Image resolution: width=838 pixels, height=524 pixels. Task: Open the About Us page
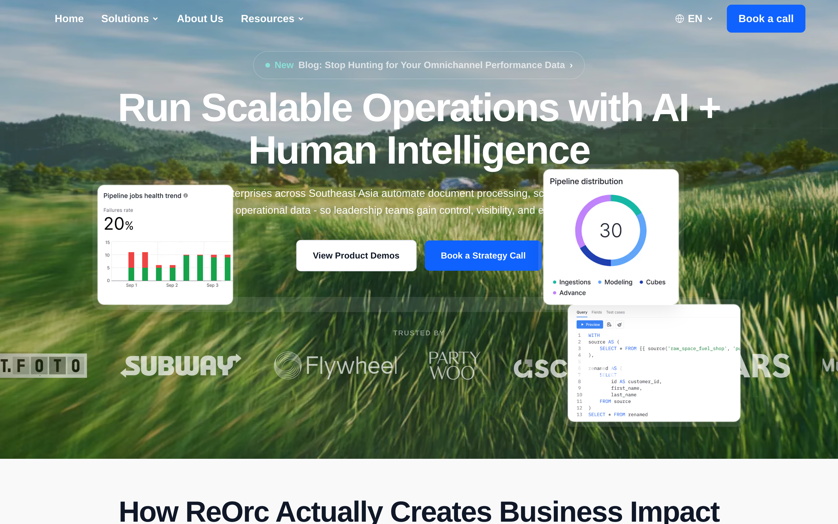pyautogui.click(x=200, y=19)
